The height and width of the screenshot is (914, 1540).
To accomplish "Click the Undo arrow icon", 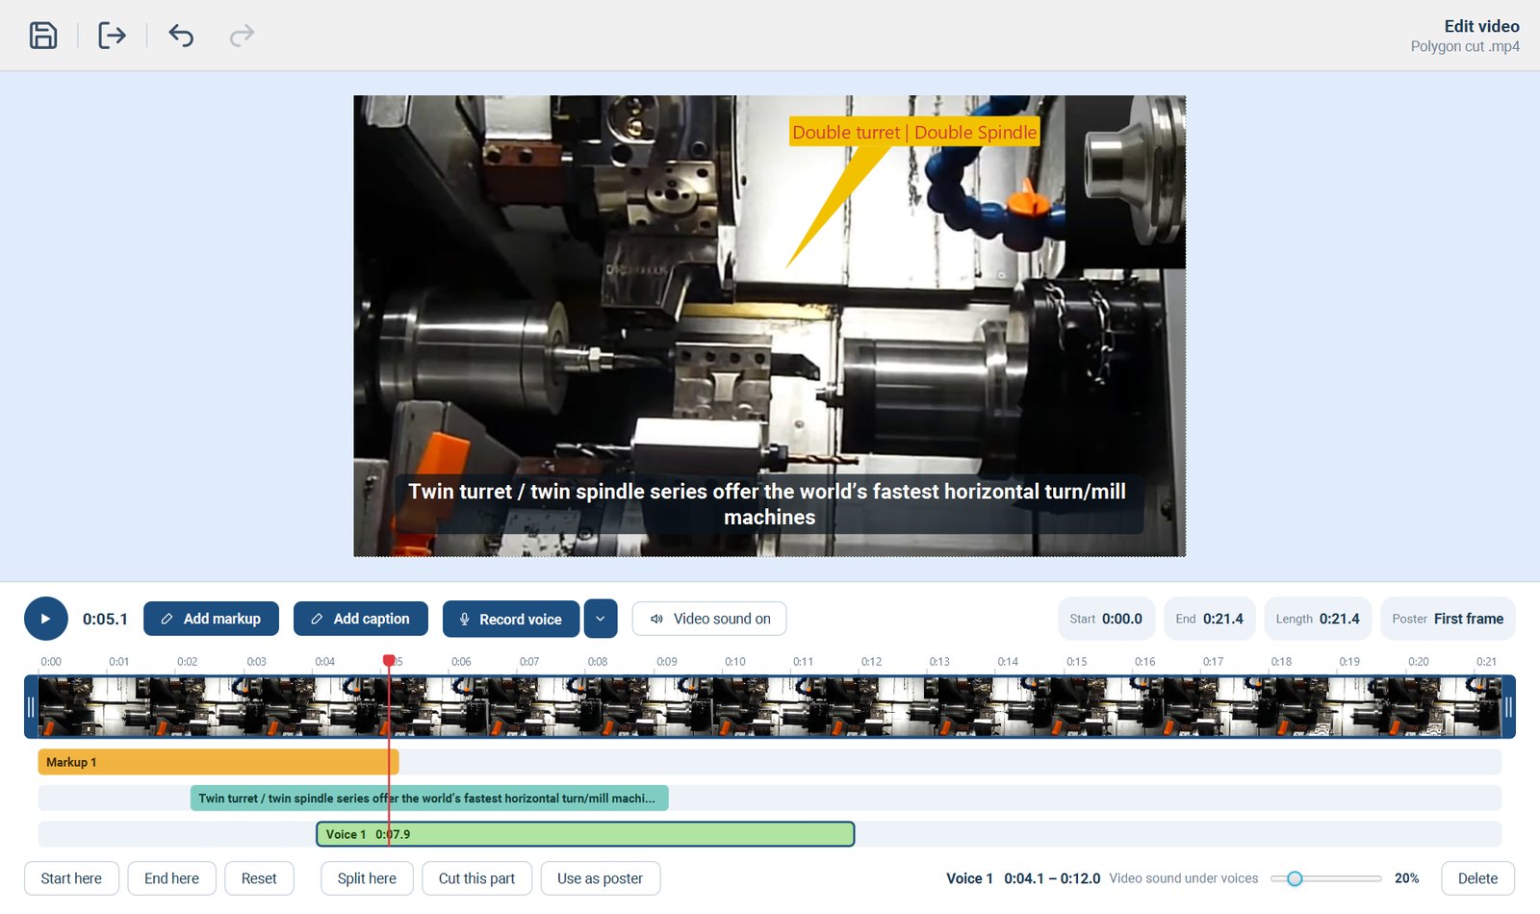I will 181,36.
